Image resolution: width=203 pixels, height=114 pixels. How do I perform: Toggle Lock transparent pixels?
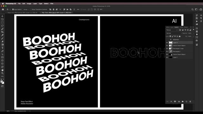tap(170, 36)
